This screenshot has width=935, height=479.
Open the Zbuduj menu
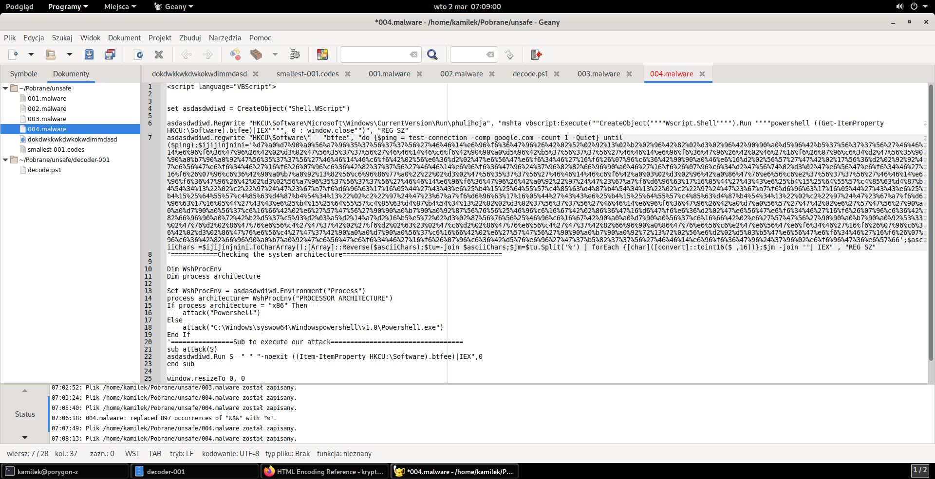[190, 38]
